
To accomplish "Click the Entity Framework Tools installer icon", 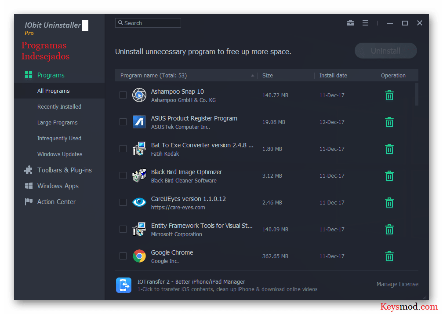I will [139, 230].
